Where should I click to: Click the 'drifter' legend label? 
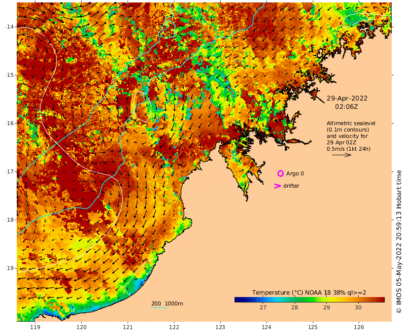point(291,186)
